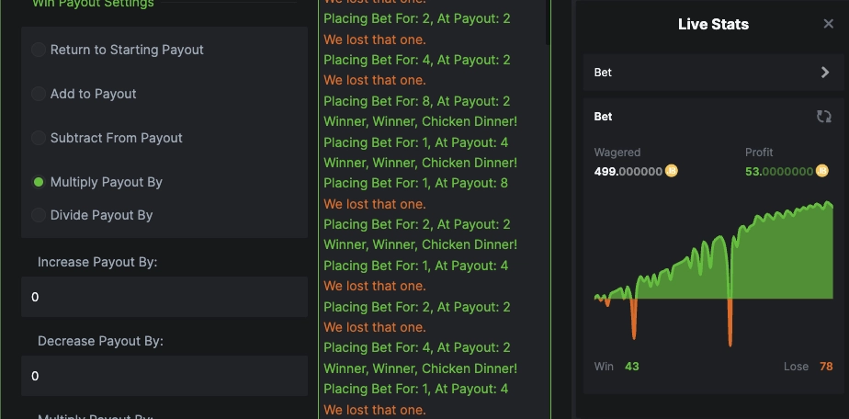Select the Add to Payout radio button
This screenshot has width=849, height=419.
38,94
